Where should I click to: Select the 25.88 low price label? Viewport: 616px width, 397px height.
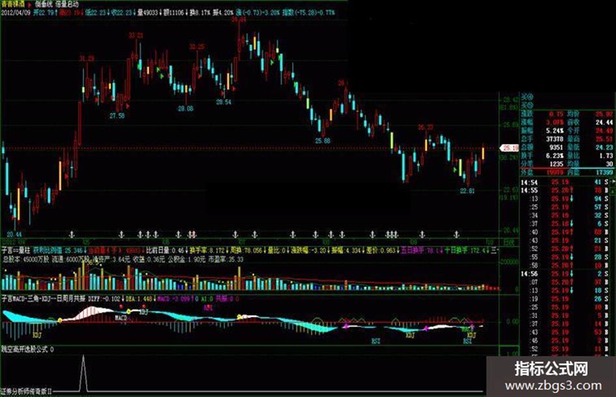pos(323,140)
